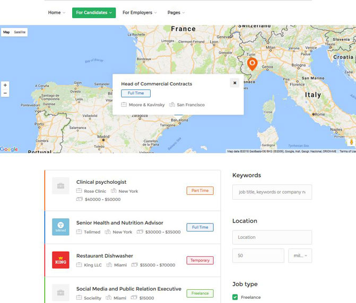The width and height of the screenshot is (356, 303).
Task: Click New York location icon for Clinical psychologist
Action: pos(114,191)
